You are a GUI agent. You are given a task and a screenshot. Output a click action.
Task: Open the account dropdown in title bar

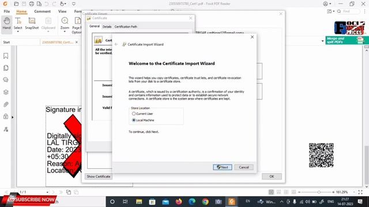click(327, 4)
